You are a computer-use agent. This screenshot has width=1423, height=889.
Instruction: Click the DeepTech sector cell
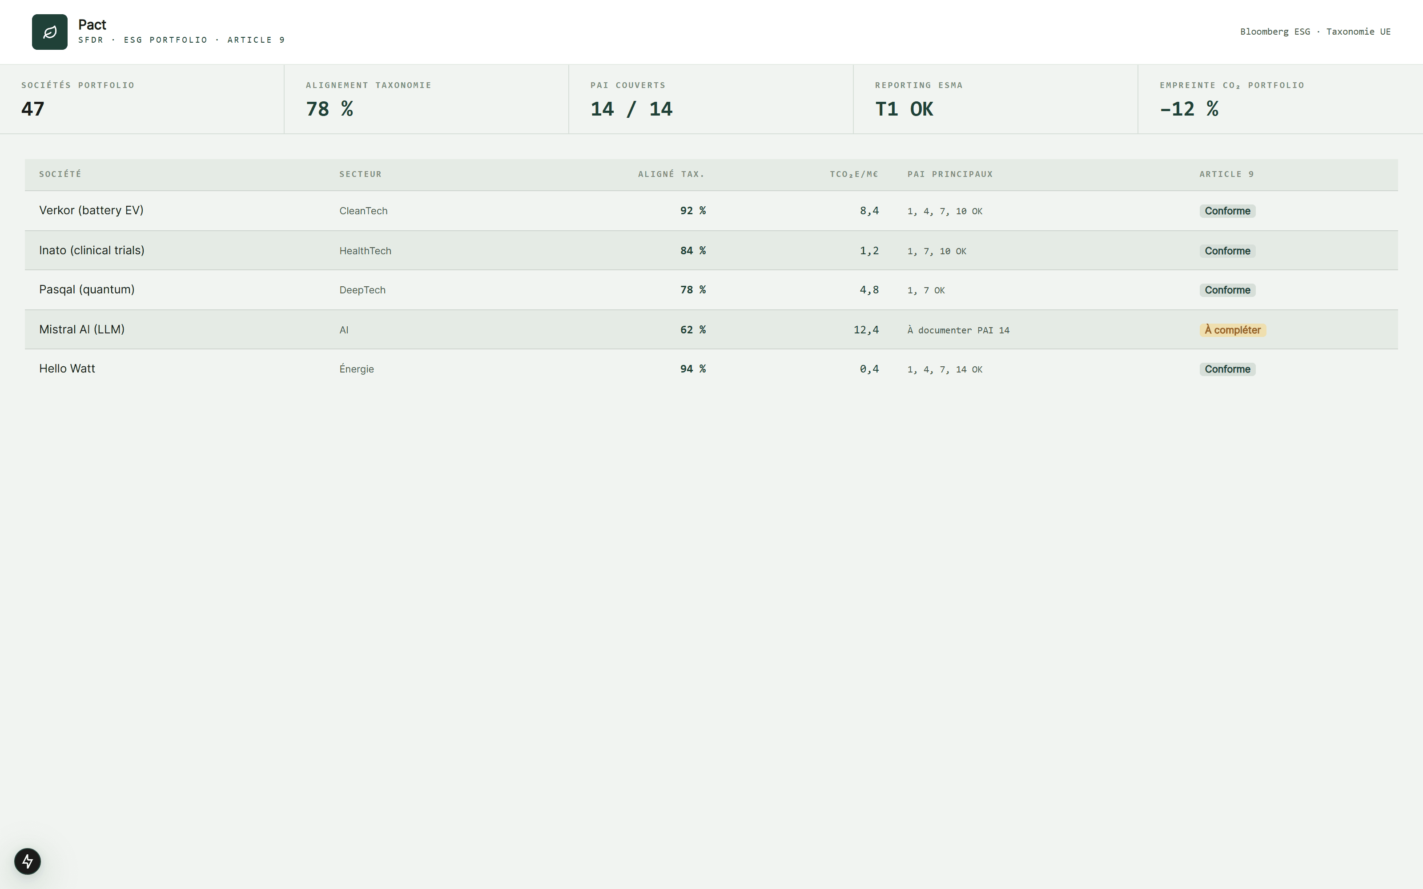[x=362, y=290]
